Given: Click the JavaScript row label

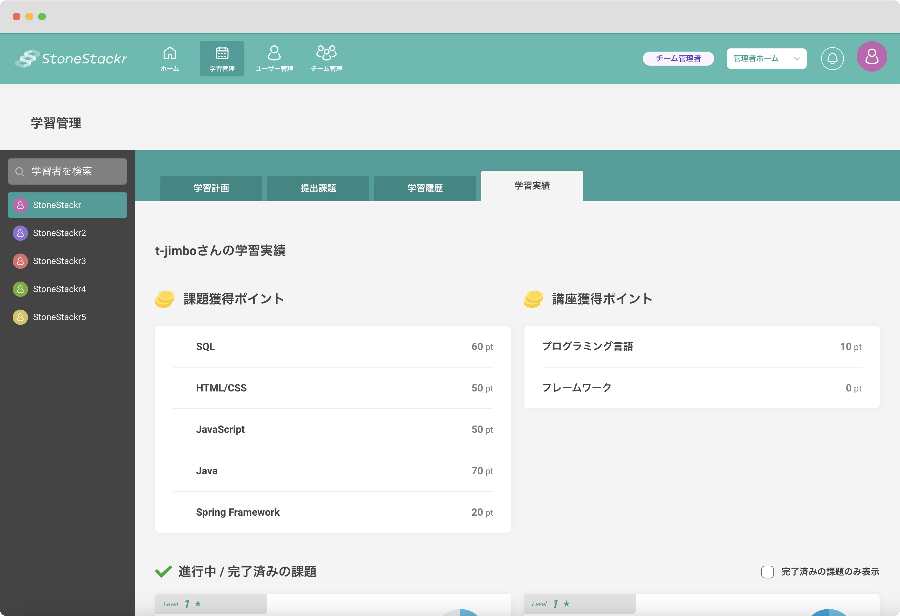Looking at the screenshot, I should (x=220, y=430).
